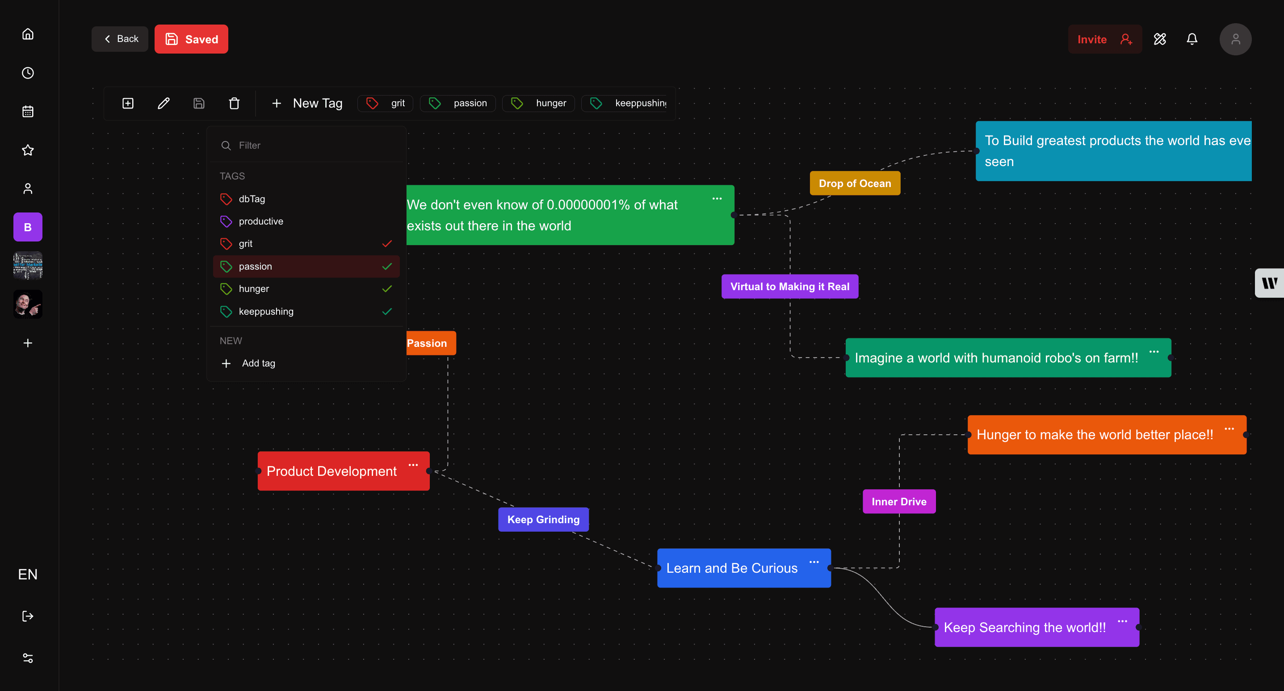This screenshot has height=691, width=1284.
Task: Open options menu on Product Development node
Action: [x=413, y=464]
